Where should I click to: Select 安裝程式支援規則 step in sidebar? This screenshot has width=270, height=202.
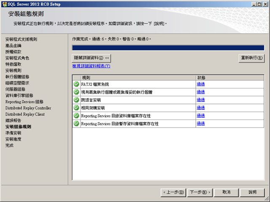pos(21,39)
